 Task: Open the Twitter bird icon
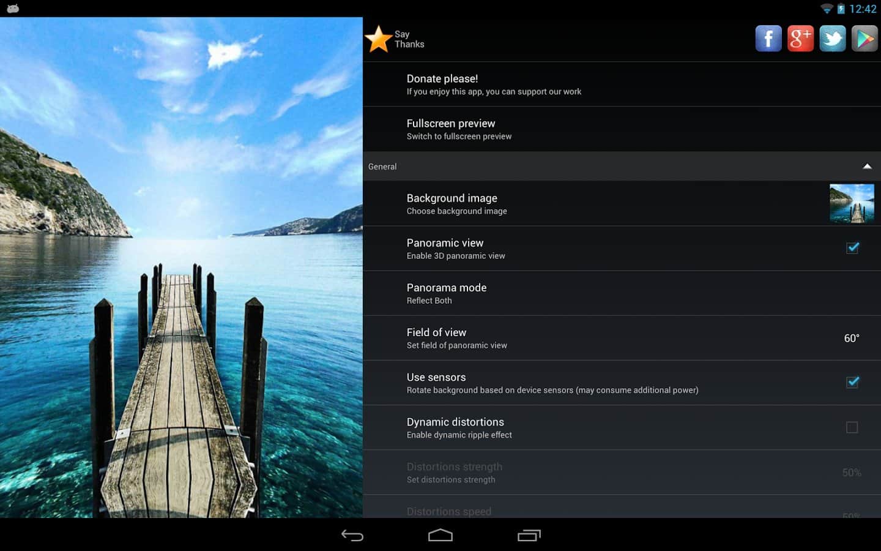point(833,39)
